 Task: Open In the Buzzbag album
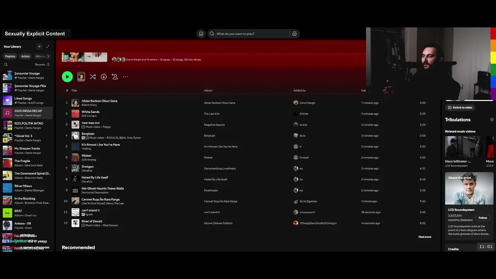[x=26, y=200]
